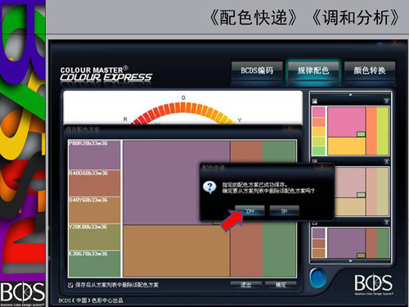This screenshot has width=409, height=307.
Task: Close the first bright scheme thumbnail
Action: pyautogui.click(x=386, y=101)
